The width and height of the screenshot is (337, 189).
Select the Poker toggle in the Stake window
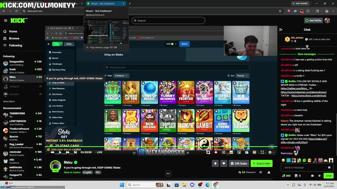[x=69, y=44]
